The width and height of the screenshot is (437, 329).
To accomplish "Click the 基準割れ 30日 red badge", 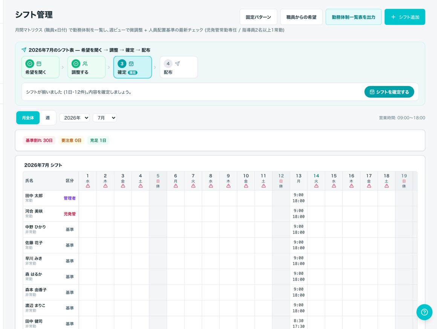I will (x=39, y=141).
